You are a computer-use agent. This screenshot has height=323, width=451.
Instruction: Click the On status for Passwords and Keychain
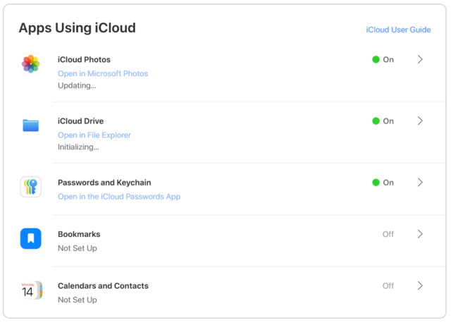pos(383,183)
